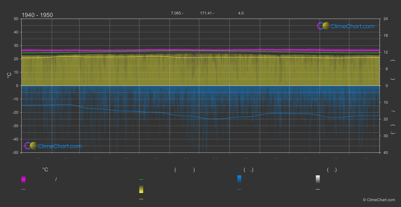Click the yellow line legend marker

point(141,199)
